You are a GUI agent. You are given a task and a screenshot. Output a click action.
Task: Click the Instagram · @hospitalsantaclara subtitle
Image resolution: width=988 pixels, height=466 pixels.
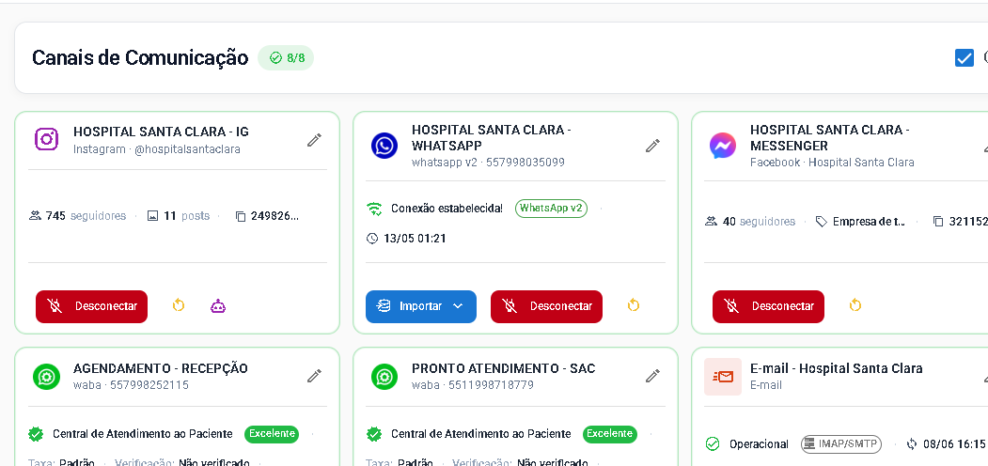157,150
